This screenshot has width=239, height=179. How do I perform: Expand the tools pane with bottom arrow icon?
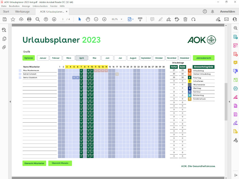coord(236,175)
